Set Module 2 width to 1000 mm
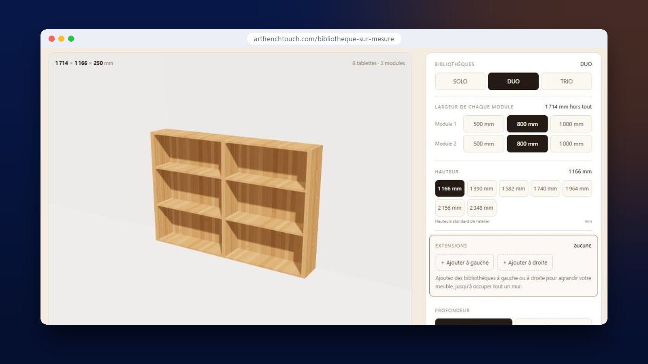This screenshot has height=364, width=648. pos(571,144)
